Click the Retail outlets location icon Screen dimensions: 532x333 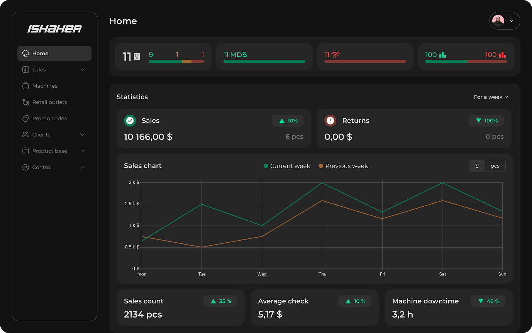(26, 102)
